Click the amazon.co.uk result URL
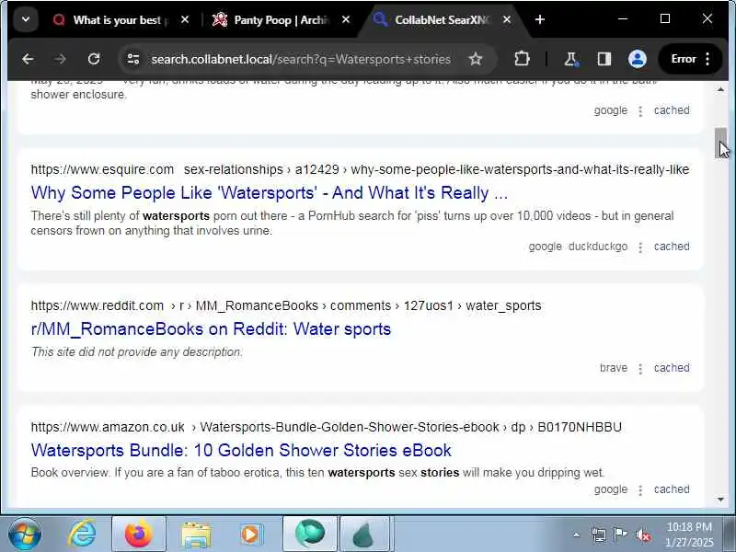This screenshot has height=552, width=736. click(327, 427)
